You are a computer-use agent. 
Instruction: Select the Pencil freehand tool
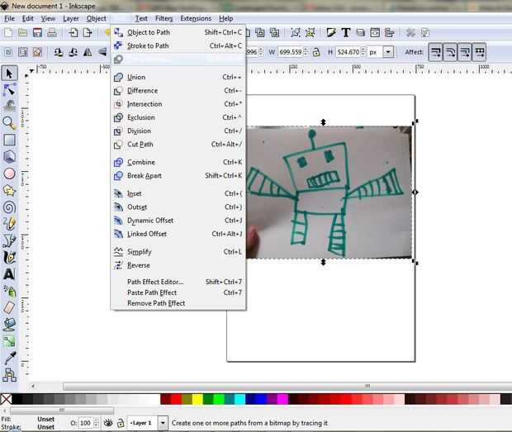pos(9,224)
